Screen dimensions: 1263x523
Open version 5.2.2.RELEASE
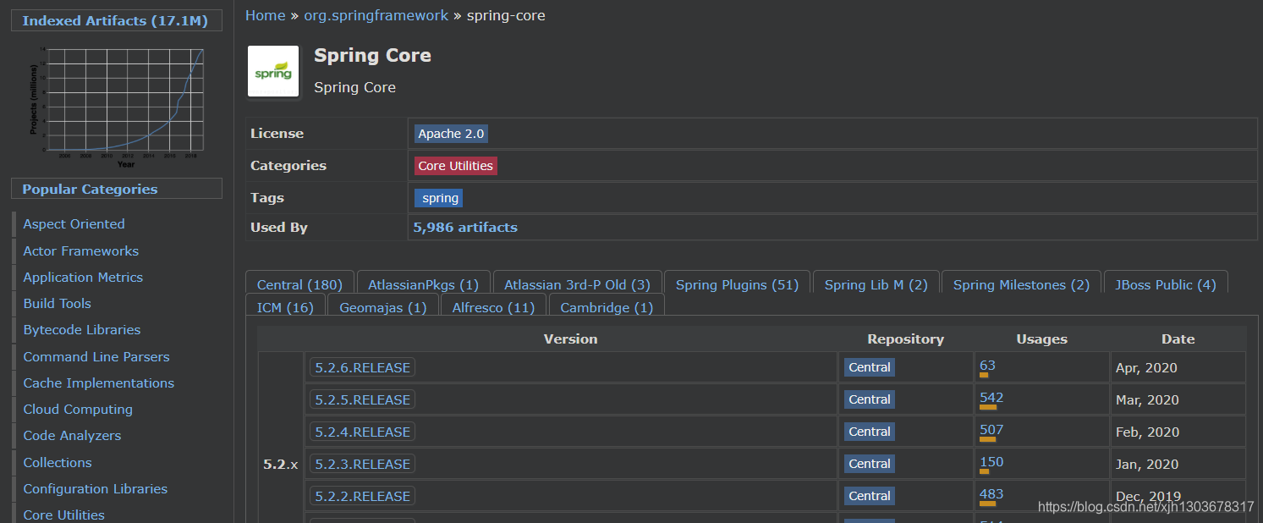click(x=362, y=496)
